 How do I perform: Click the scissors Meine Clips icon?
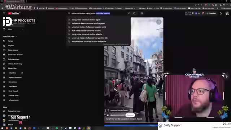pos(4,68)
